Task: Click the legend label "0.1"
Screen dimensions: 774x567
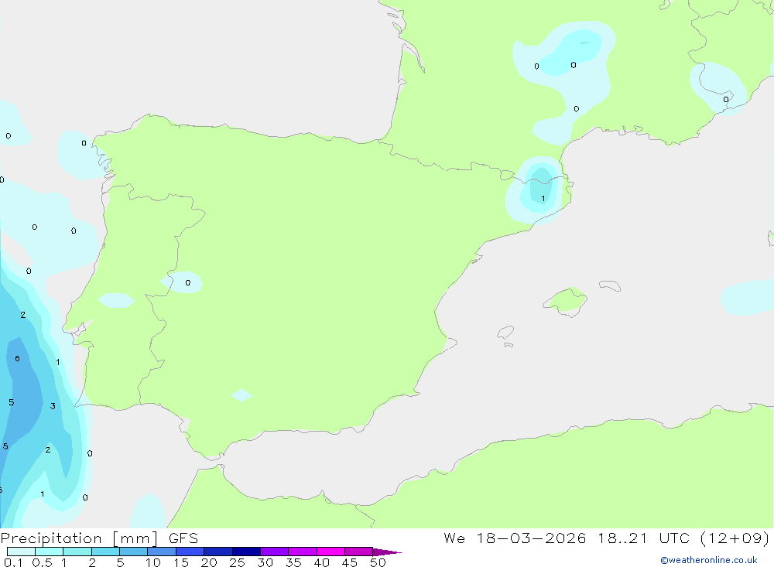Action: coord(13,562)
